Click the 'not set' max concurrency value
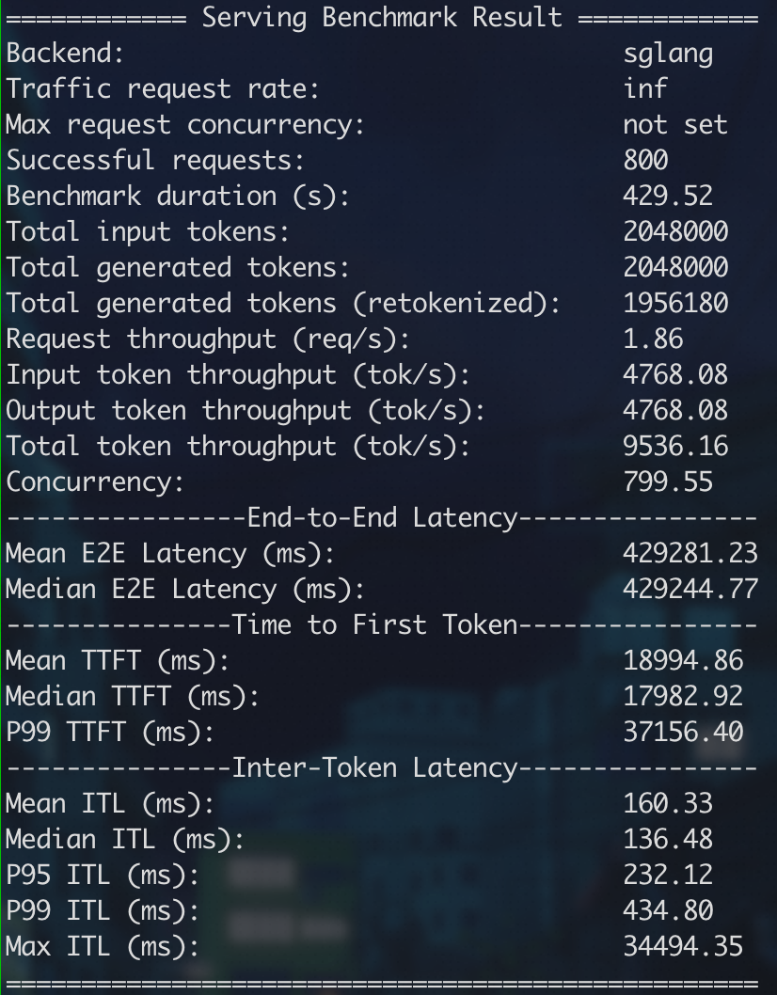Screen dimensions: 777x995 (675, 125)
